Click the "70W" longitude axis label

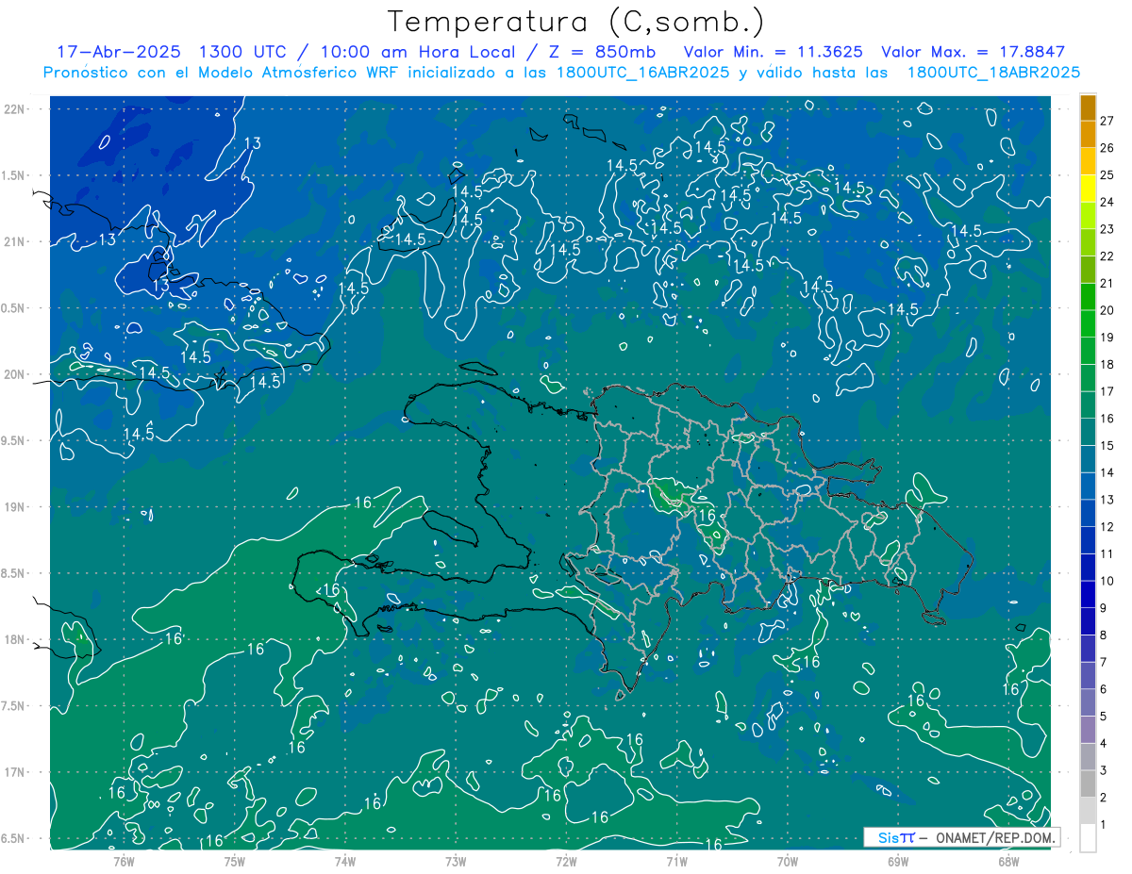pyautogui.click(x=788, y=861)
